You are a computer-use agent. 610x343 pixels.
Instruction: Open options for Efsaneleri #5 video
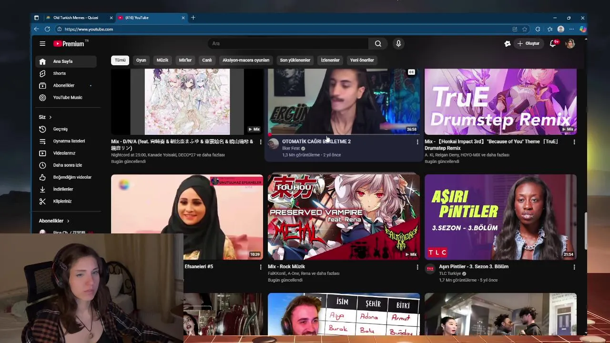tap(260, 267)
